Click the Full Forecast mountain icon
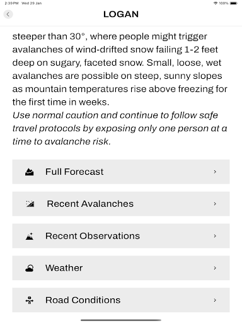242x323 pixels. pos(30,172)
